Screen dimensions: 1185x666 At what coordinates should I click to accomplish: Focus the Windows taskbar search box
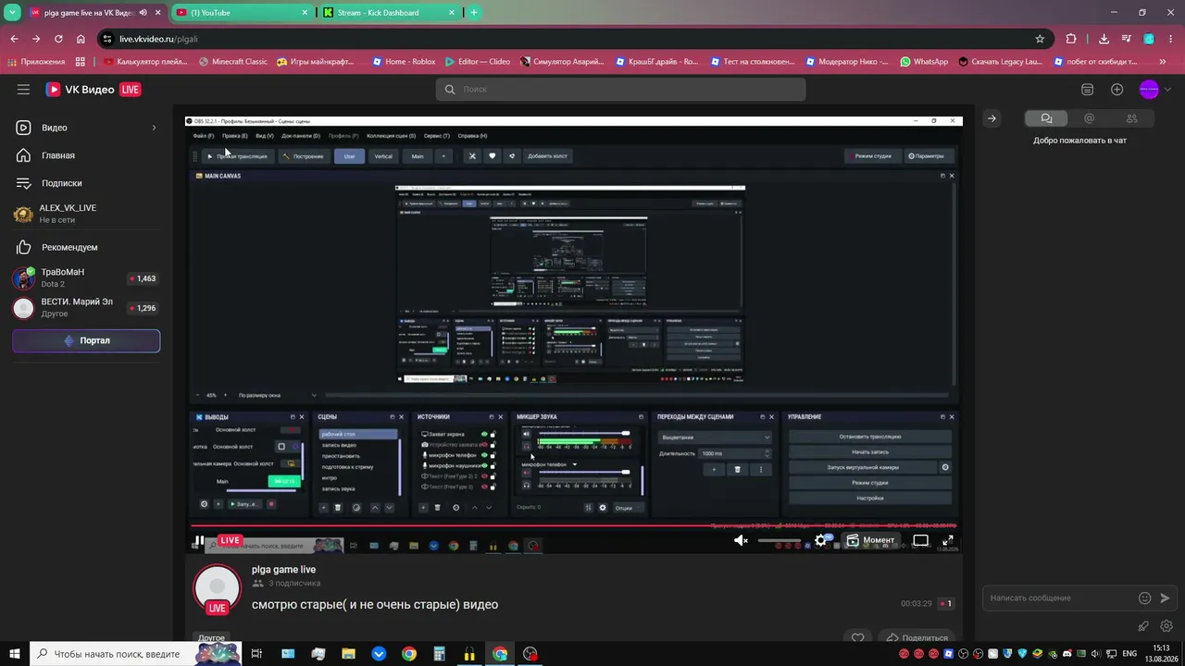pyautogui.click(x=135, y=654)
